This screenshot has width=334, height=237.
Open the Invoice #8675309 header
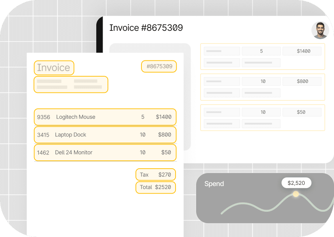click(146, 28)
